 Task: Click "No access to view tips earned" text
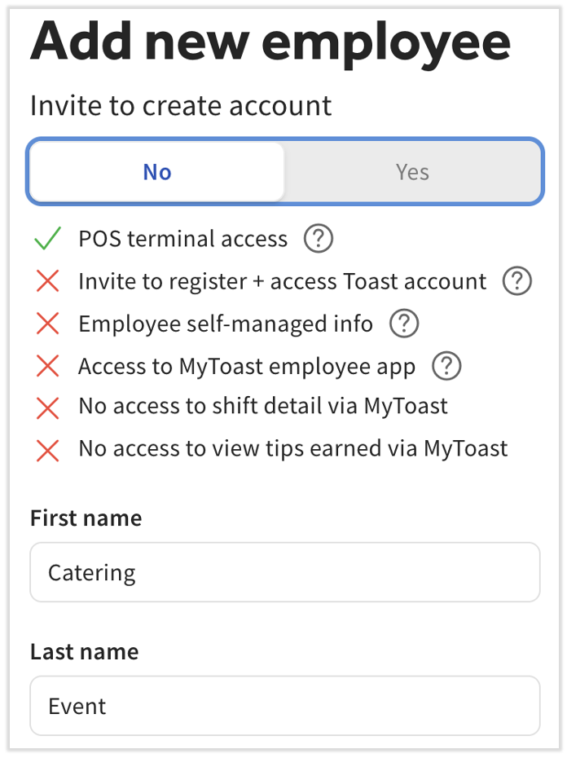coord(292,448)
